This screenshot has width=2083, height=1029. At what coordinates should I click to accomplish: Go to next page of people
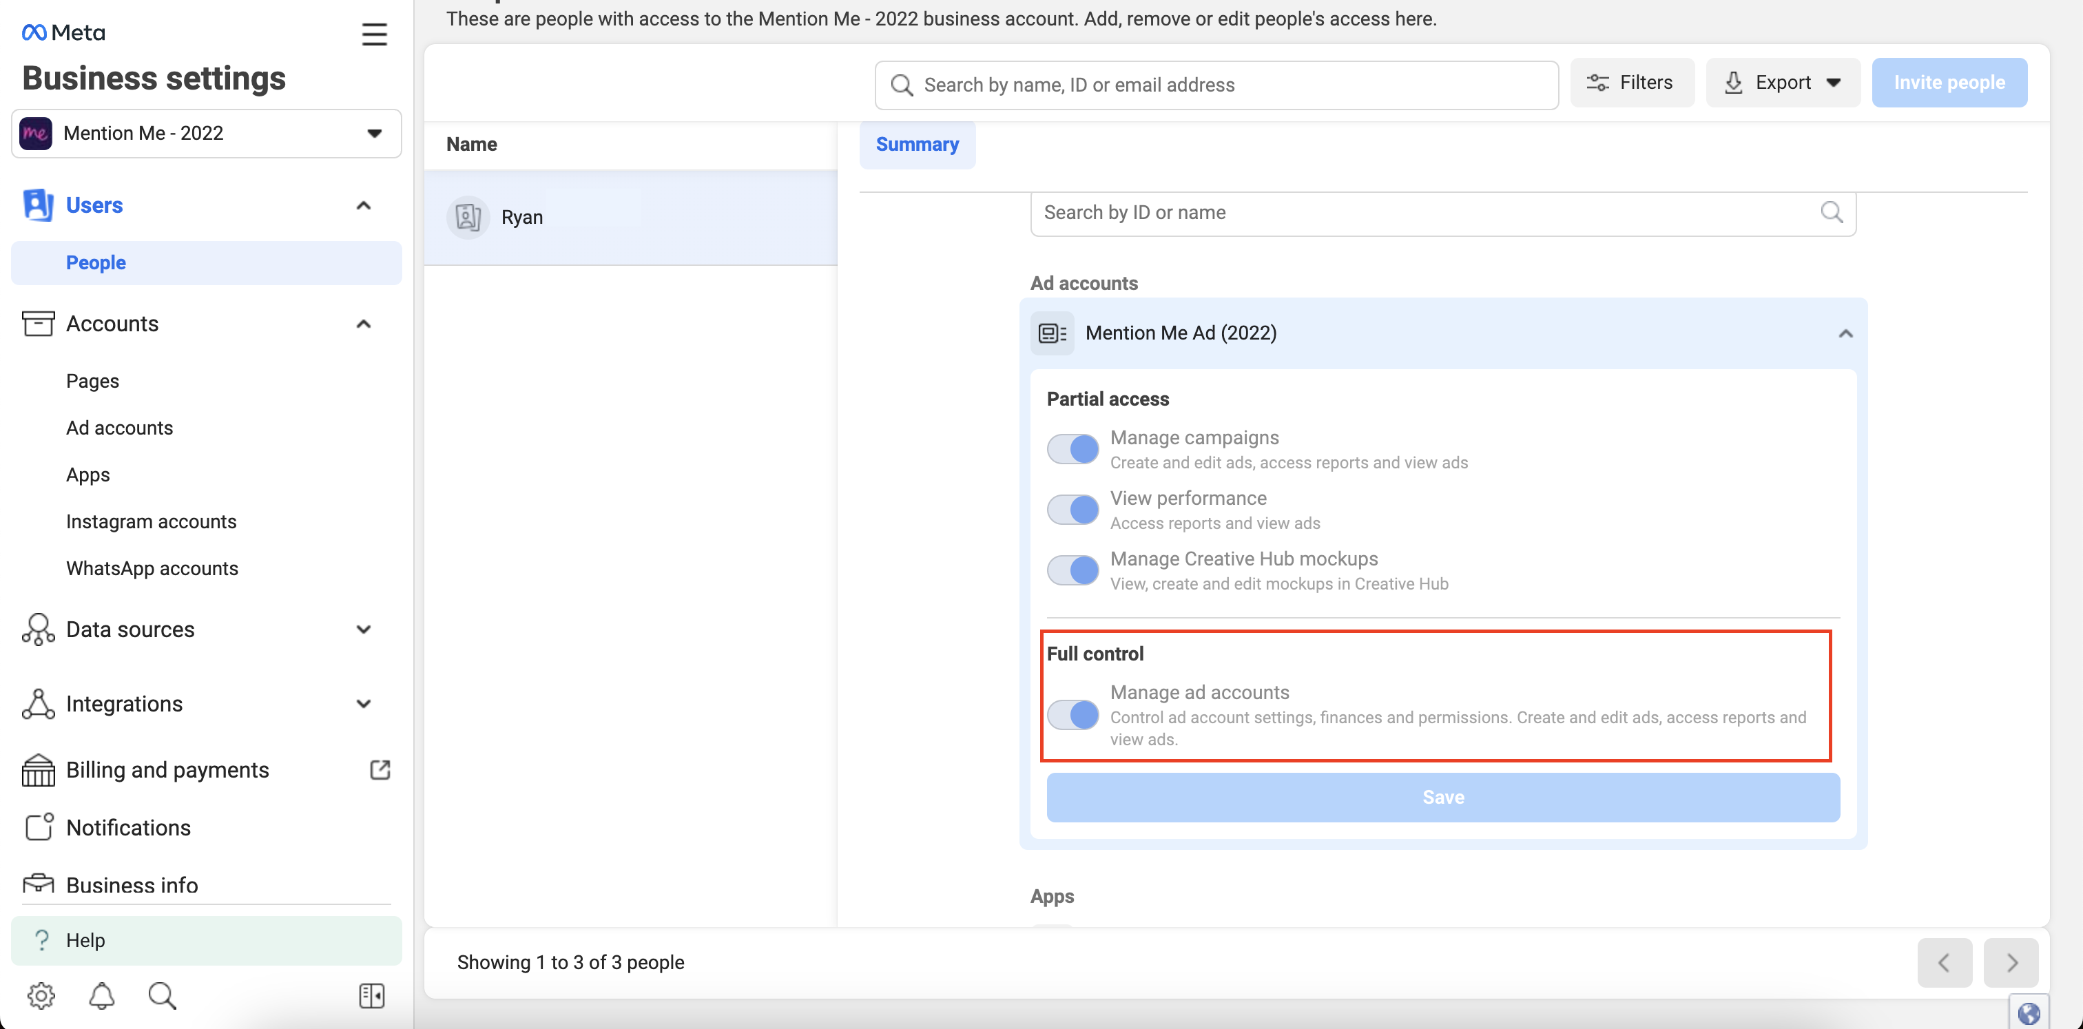point(2011,963)
